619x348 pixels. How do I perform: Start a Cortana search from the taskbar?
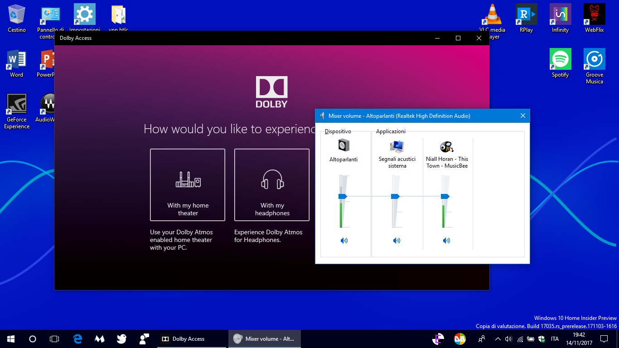click(x=32, y=338)
